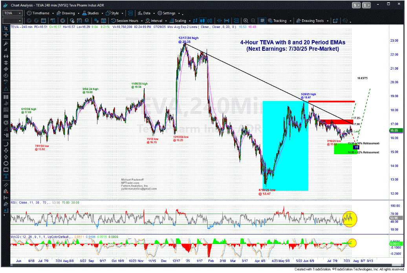This screenshot has width=407, height=273.
Task: Click the cyan highlighted rectangle on chart
Action: (x=286, y=146)
